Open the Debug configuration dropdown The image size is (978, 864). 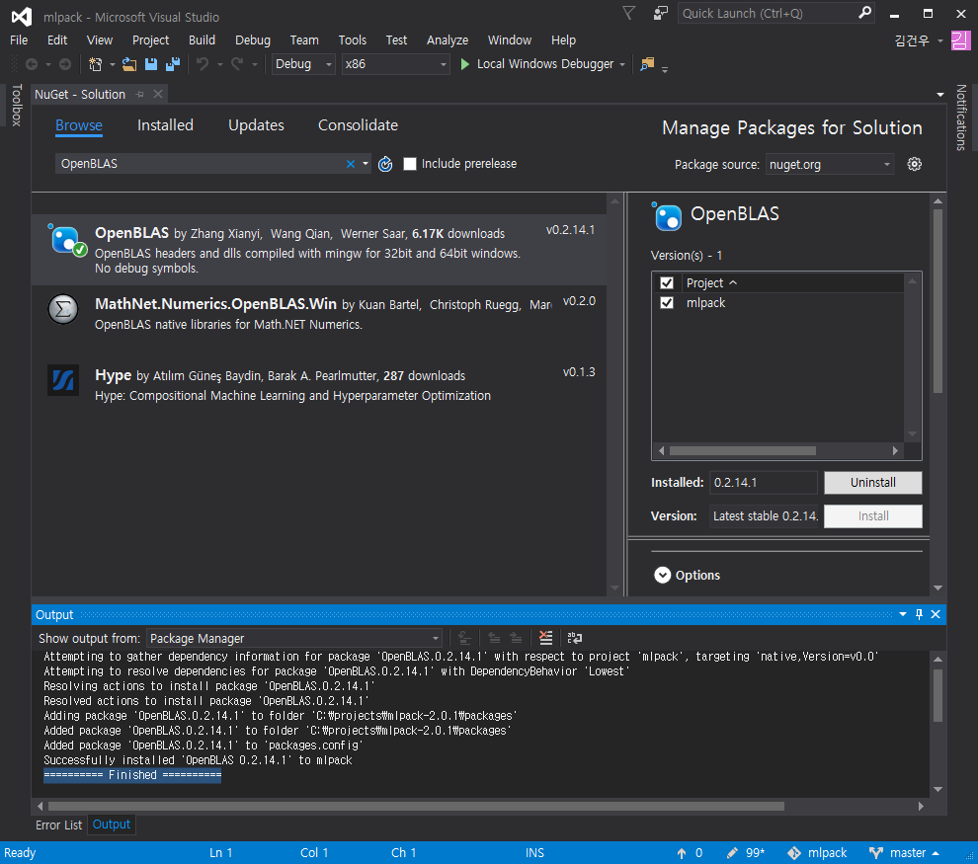[303, 64]
